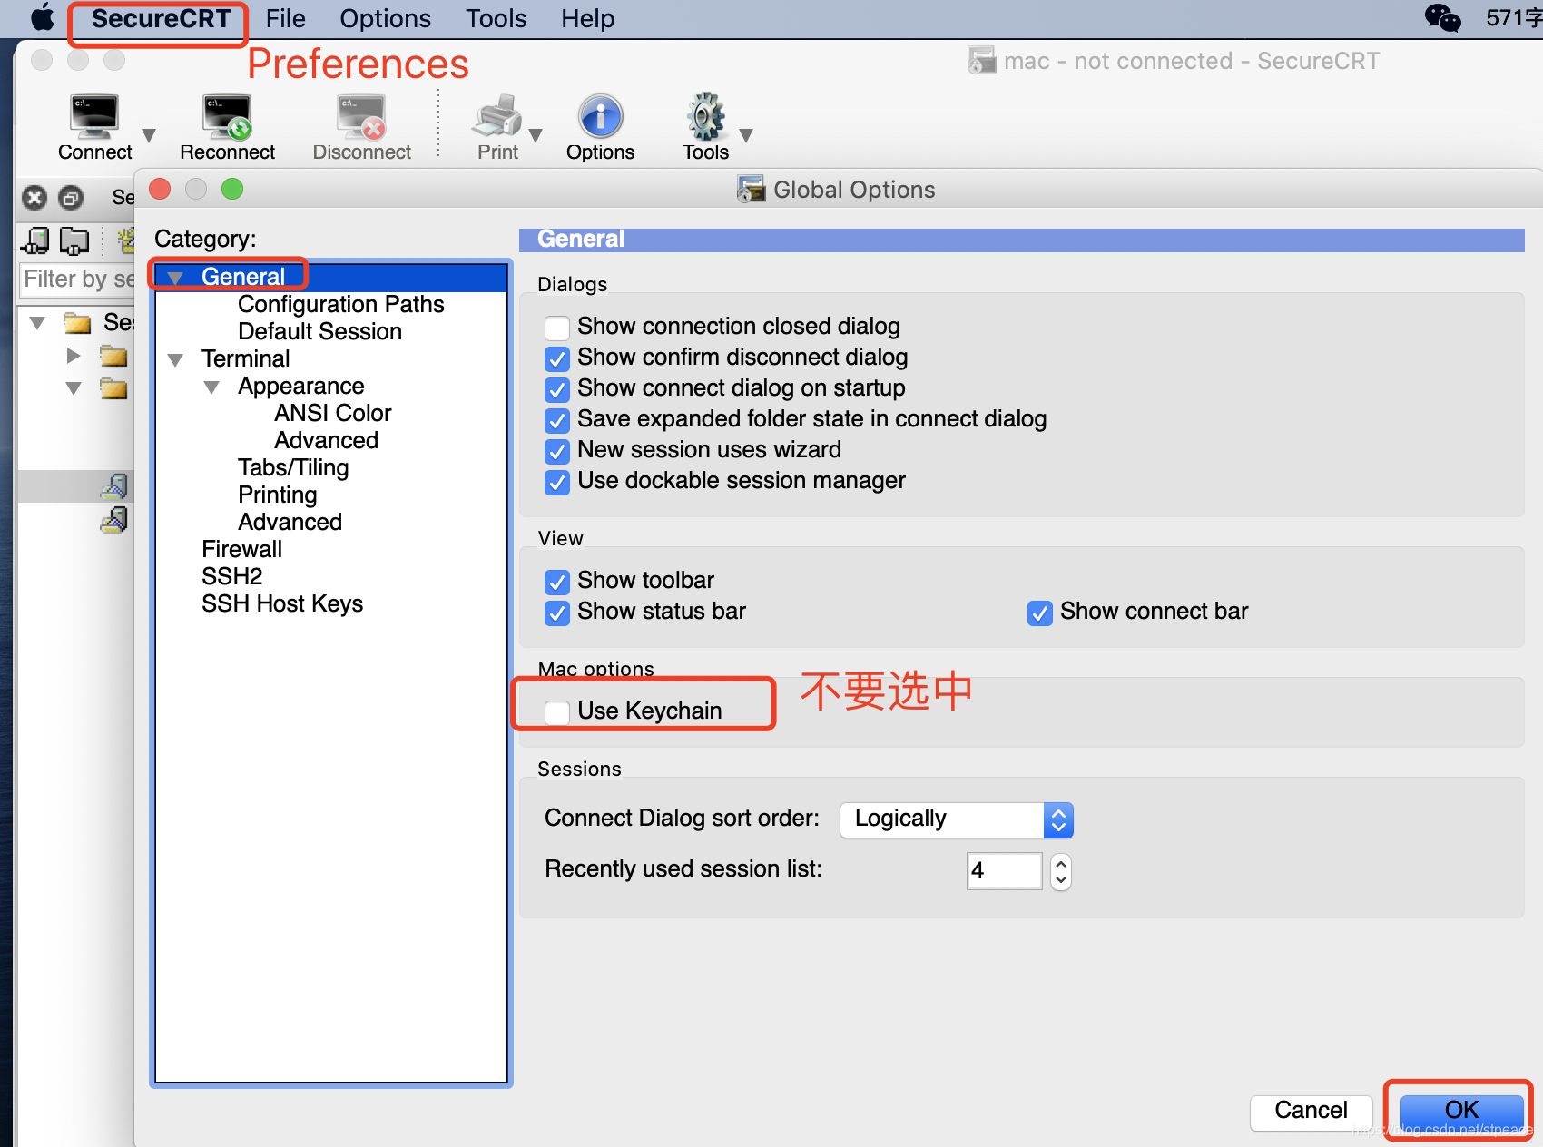
Task: Collapse the Terminal category triangle
Action: coord(175,359)
